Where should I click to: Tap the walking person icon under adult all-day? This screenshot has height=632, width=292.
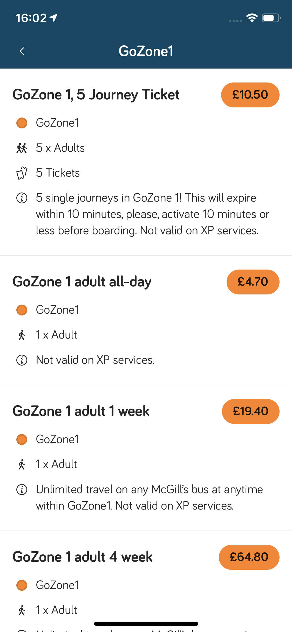(22, 335)
